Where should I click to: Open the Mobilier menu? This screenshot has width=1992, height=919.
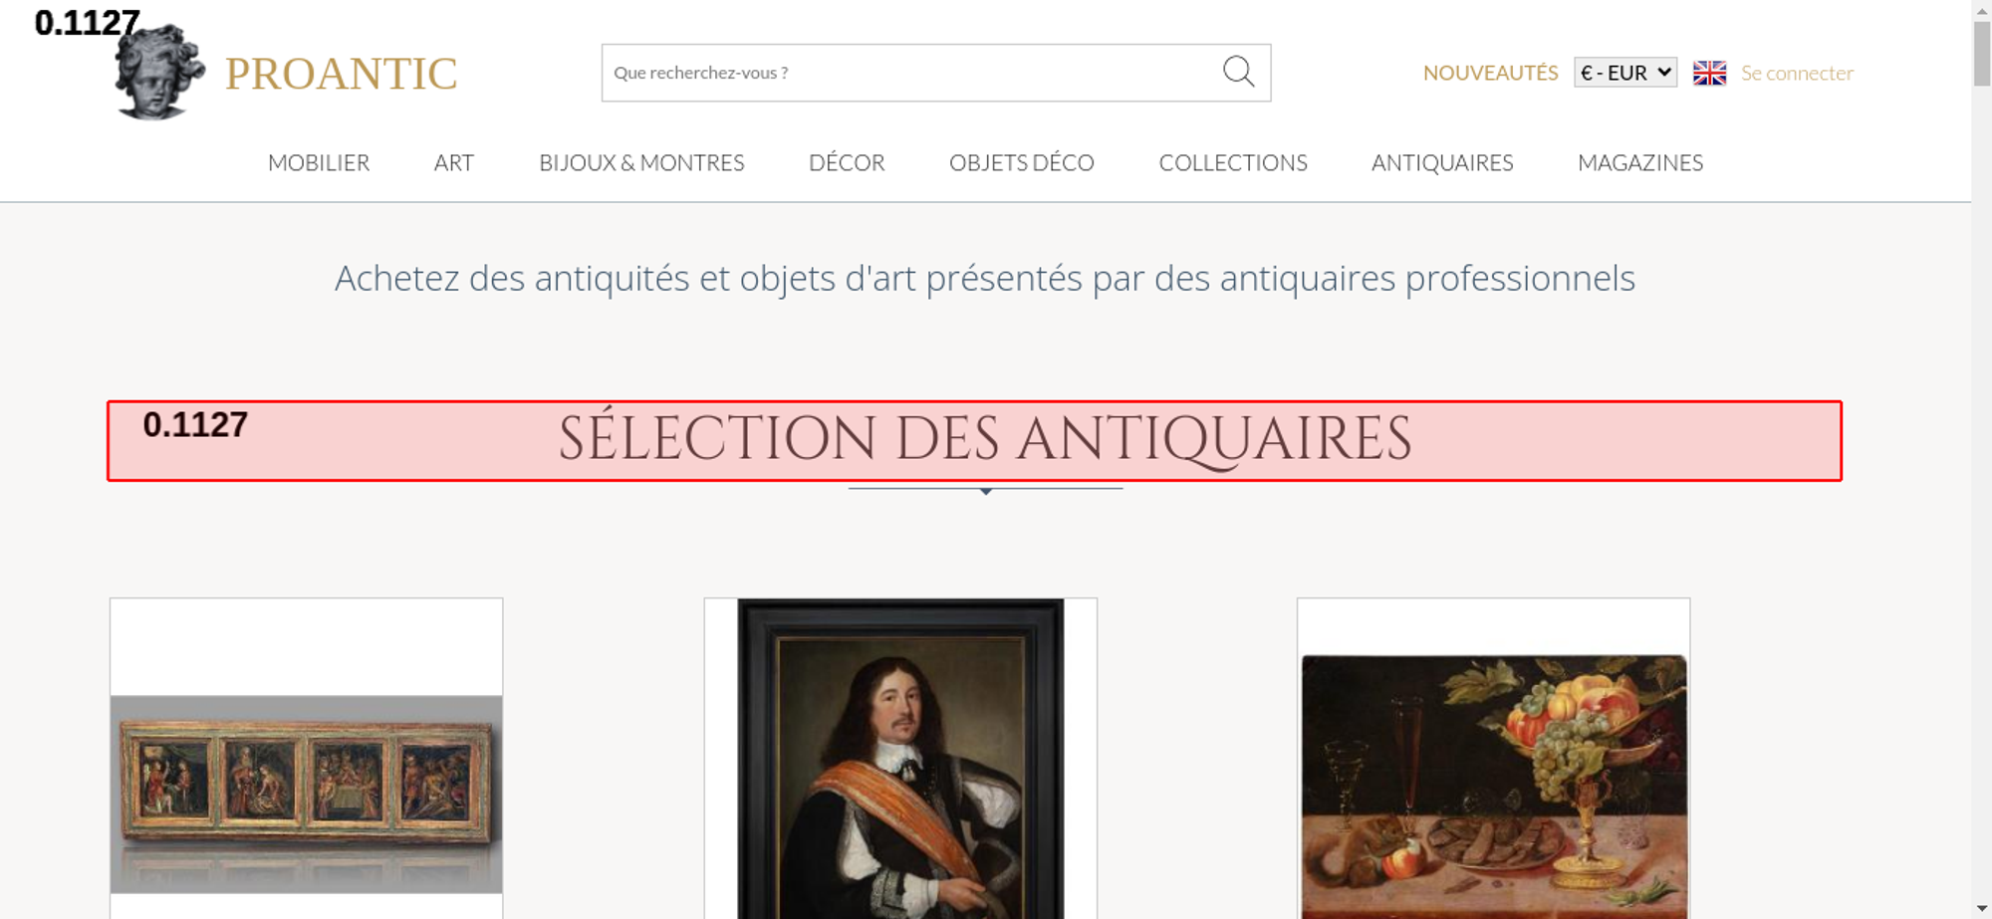coord(319,162)
